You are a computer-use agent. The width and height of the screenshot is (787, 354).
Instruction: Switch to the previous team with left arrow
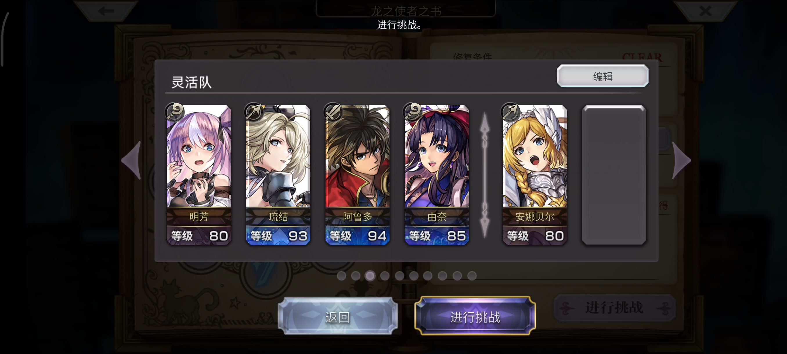132,160
